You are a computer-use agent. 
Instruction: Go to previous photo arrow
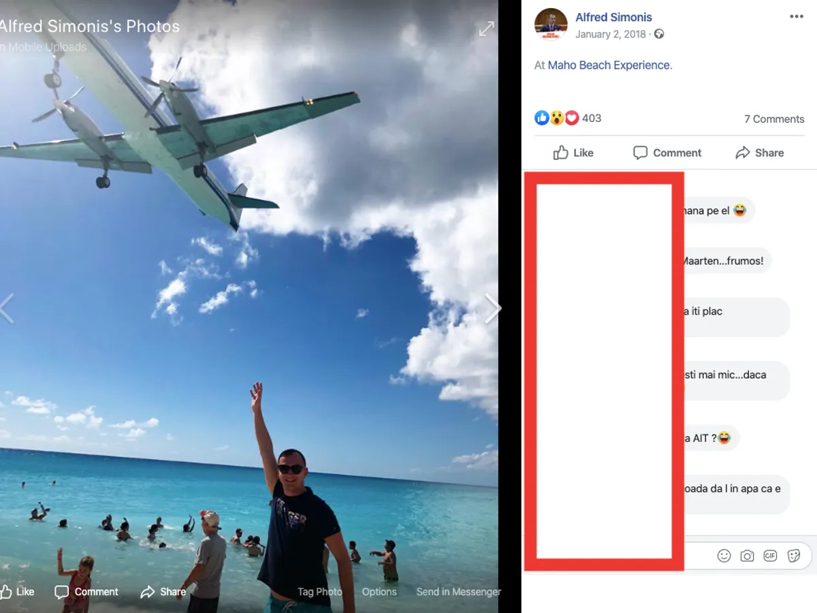6,309
